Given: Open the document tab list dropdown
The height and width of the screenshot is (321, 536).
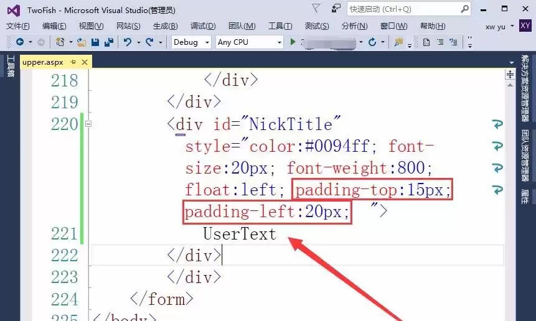Looking at the screenshot, I should click(x=511, y=63).
